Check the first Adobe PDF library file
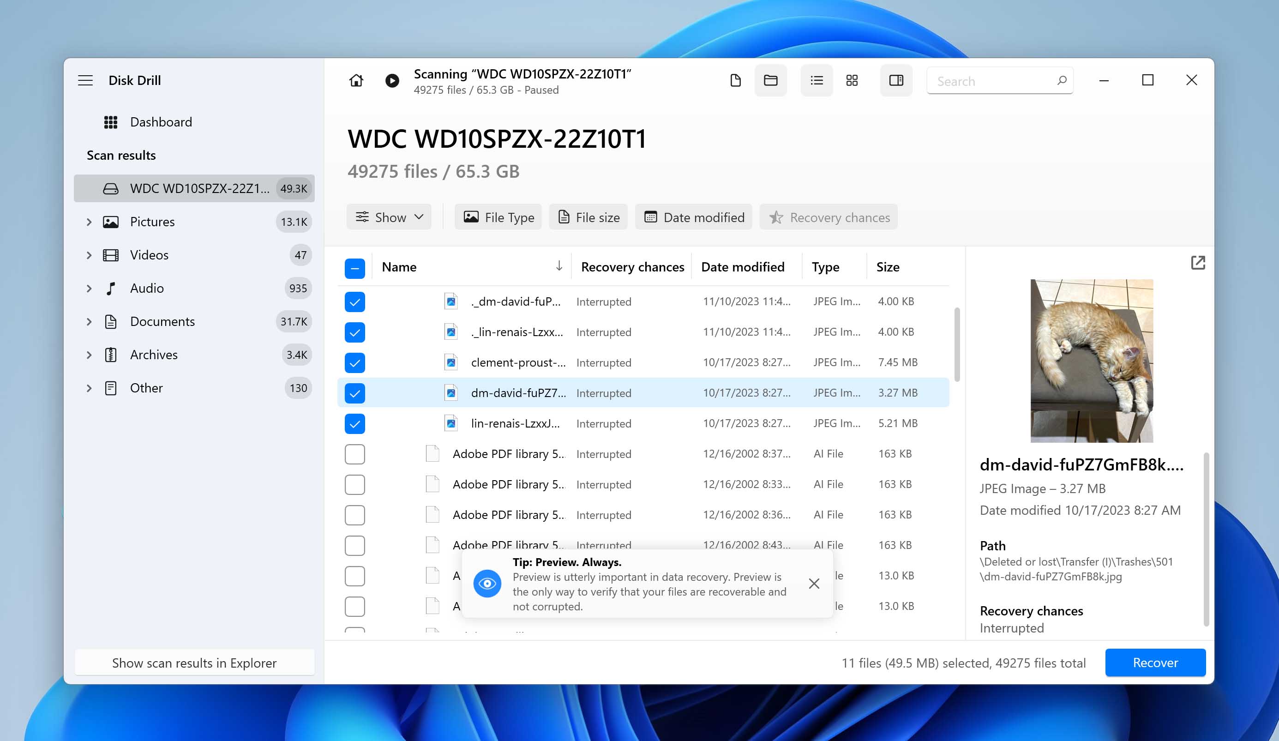This screenshot has width=1279, height=741. [355, 454]
